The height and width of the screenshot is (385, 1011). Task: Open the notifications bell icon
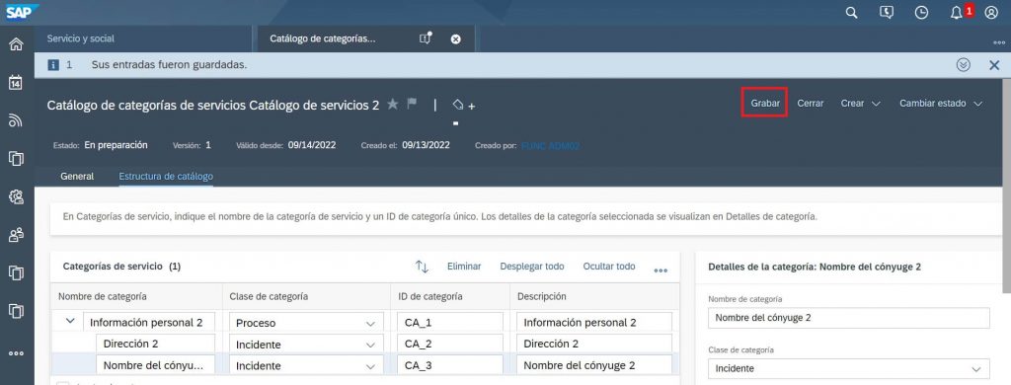[956, 13]
